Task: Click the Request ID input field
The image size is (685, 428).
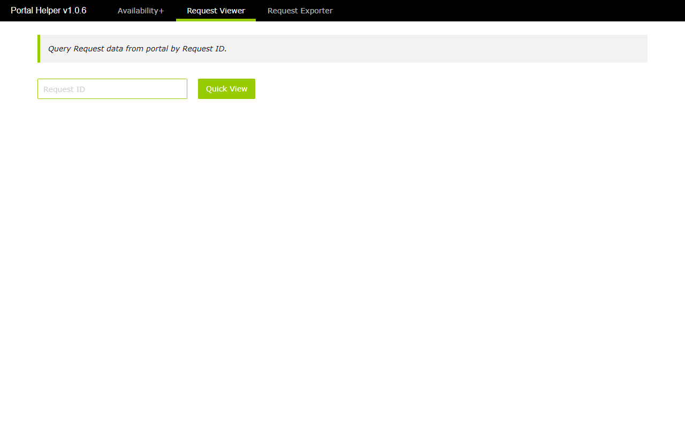Action: point(112,89)
